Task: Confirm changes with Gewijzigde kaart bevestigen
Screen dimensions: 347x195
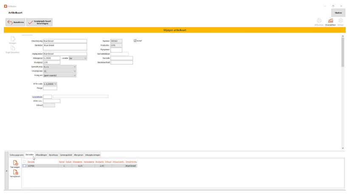Action: (x=39, y=22)
